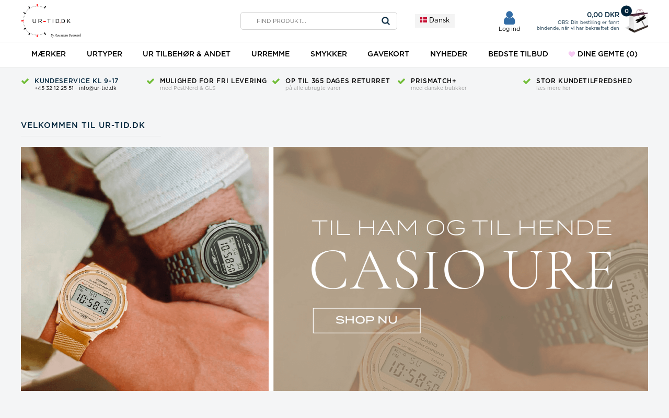669x418 pixels.
Task: Click the info@ur-tid.dk email link
Action: coord(98,88)
